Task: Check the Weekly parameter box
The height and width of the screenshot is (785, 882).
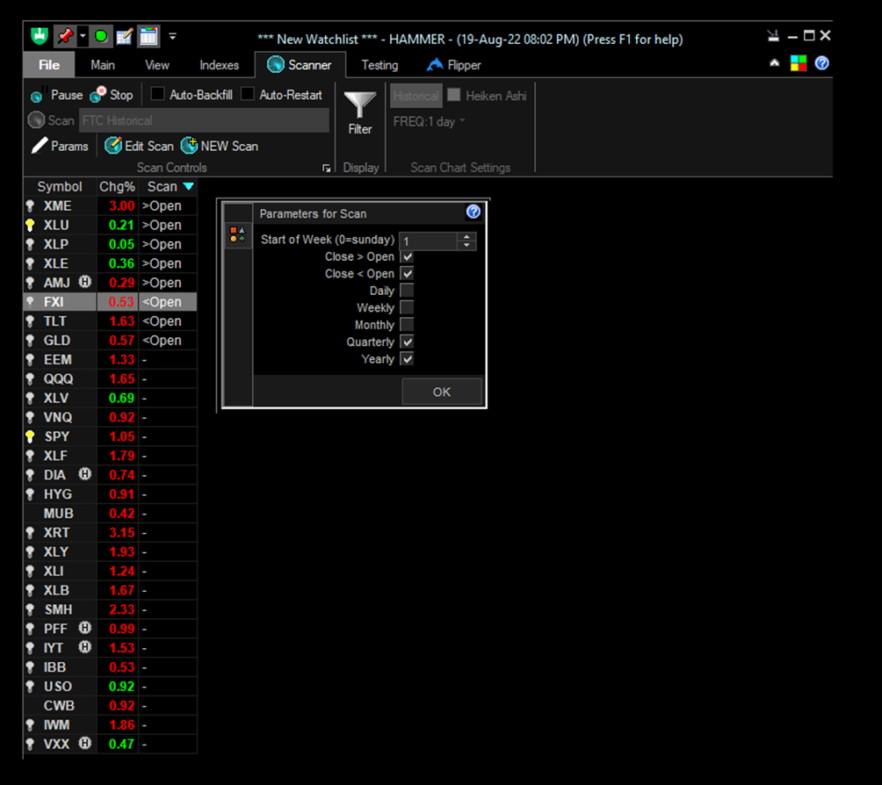Action: tap(408, 307)
